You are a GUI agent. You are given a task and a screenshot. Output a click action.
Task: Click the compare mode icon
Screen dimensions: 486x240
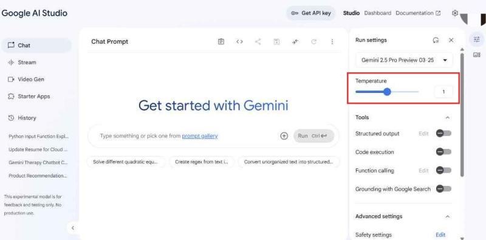(295, 41)
